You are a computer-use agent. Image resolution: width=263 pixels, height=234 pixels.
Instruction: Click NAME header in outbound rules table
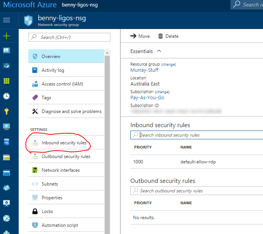point(186,203)
